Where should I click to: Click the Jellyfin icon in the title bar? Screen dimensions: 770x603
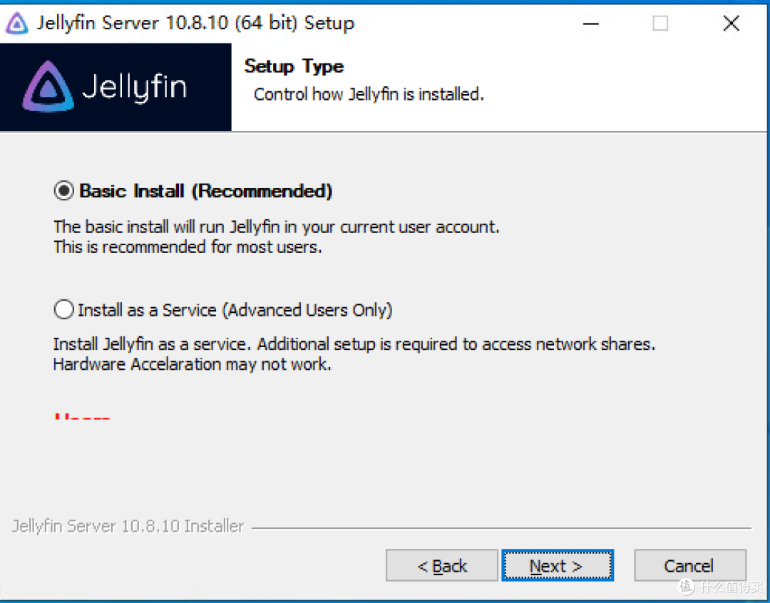(16, 24)
